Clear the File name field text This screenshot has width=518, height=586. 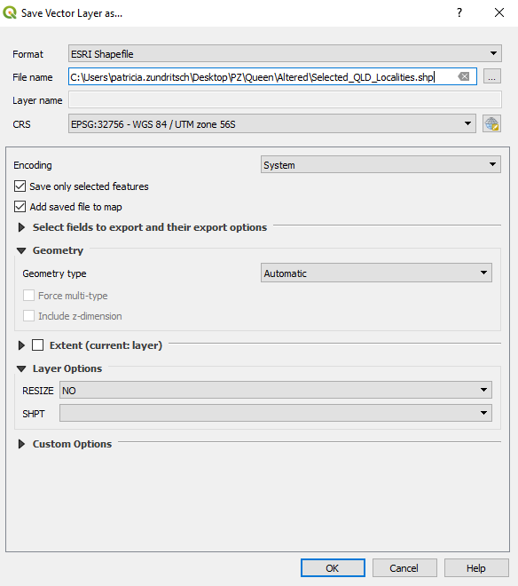[464, 76]
